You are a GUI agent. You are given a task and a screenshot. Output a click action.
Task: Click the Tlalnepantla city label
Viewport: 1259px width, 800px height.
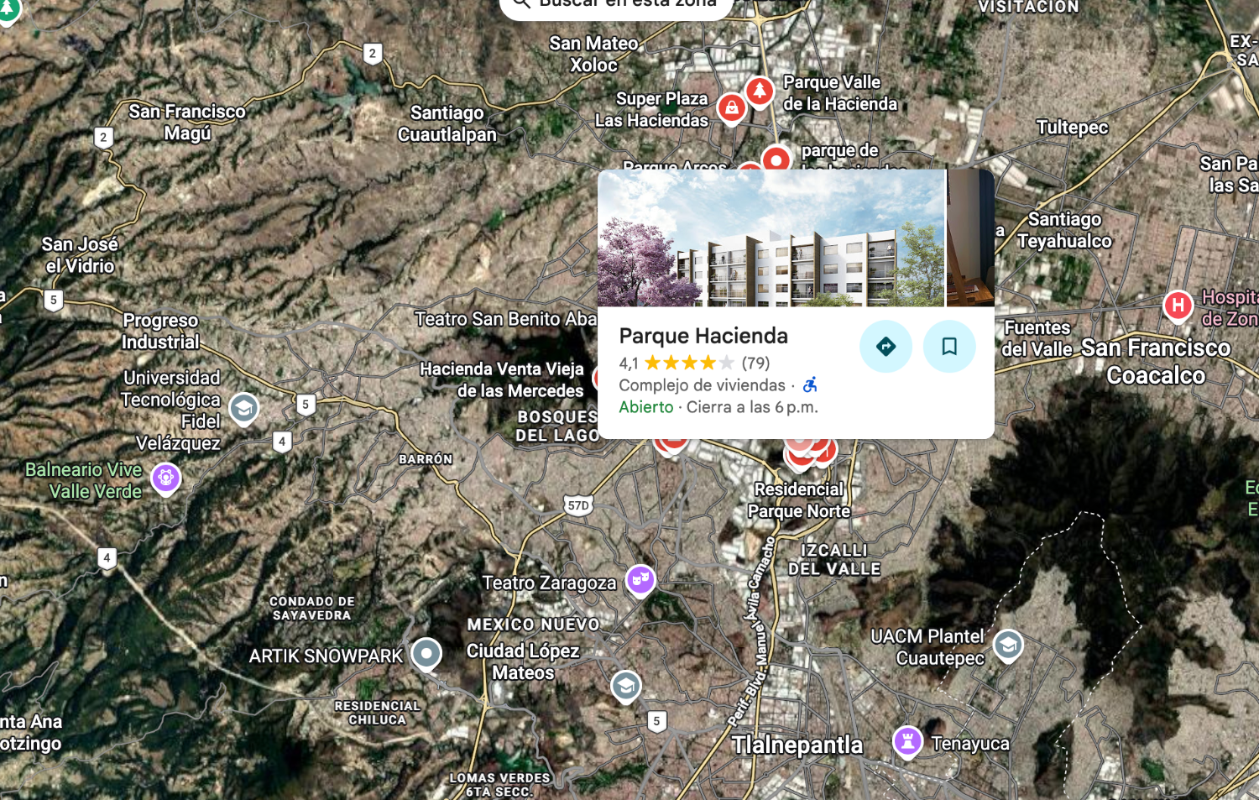coord(797,745)
